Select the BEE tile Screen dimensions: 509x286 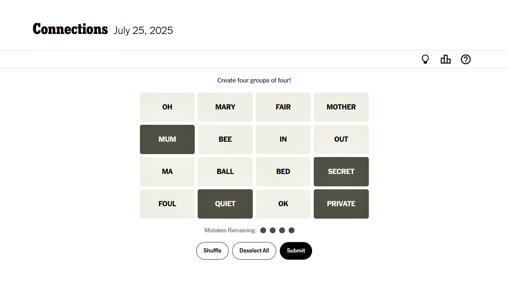225,139
